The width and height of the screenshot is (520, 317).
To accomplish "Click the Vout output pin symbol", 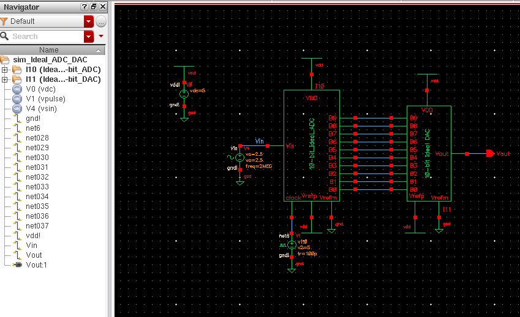I will pos(489,154).
